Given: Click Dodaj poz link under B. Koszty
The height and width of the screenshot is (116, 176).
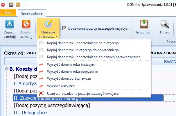Looking at the screenshot, I should 25,76.
